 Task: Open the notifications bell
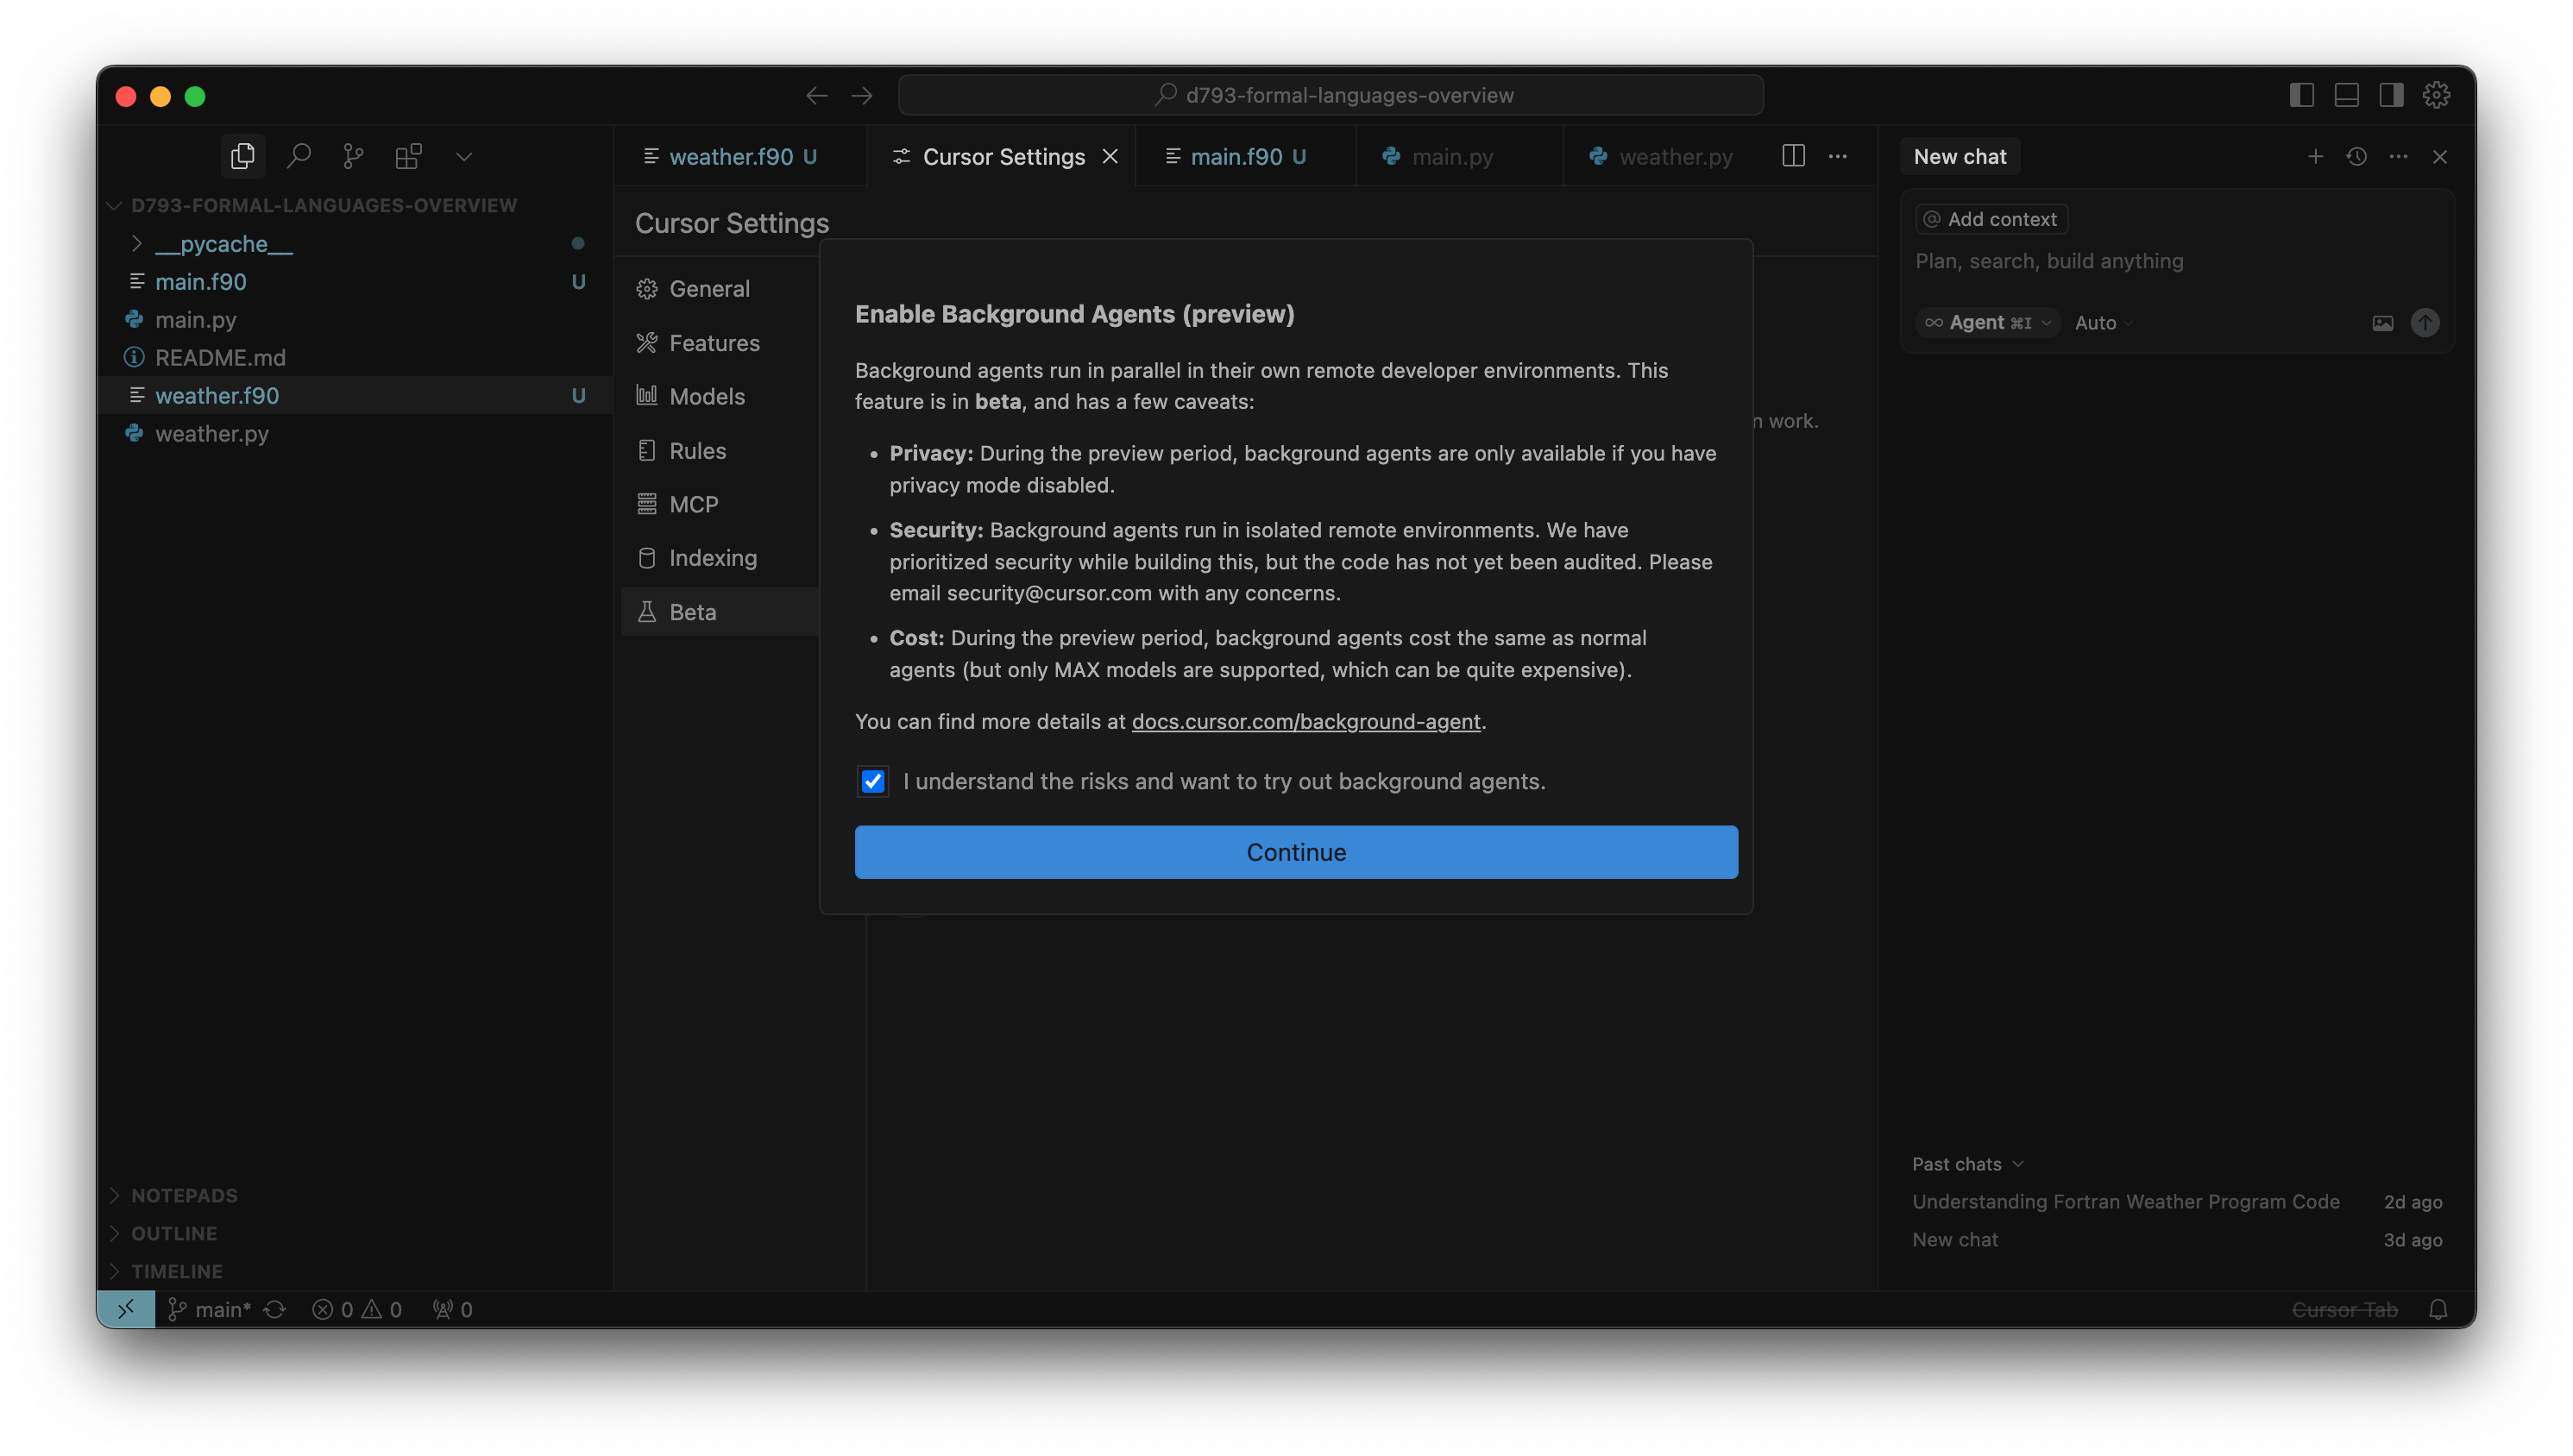[2438, 1308]
